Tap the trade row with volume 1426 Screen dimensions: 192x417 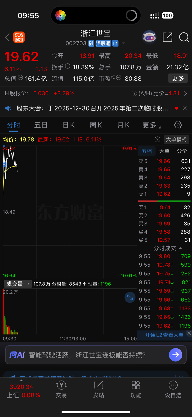coord(165,317)
